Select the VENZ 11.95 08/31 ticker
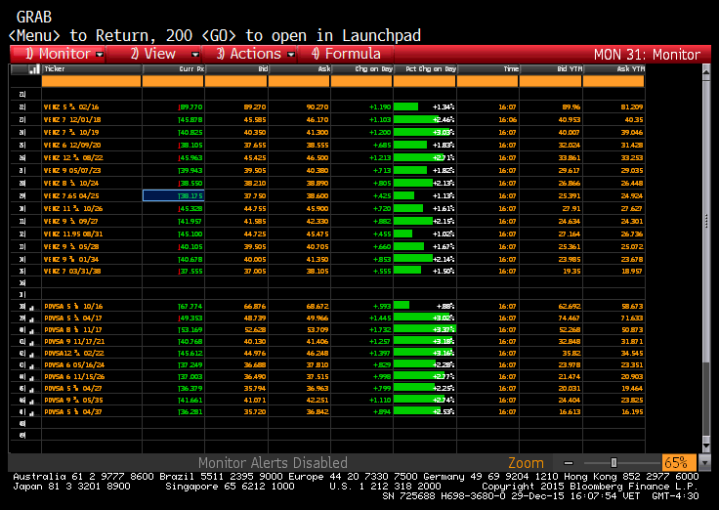This screenshot has width=719, height=510. click(x=73, y=234)
